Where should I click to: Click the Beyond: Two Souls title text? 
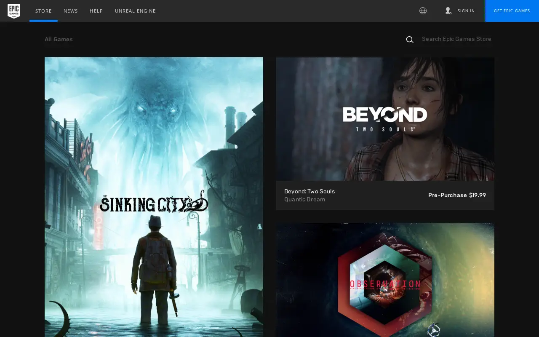[x=310, y=191]
